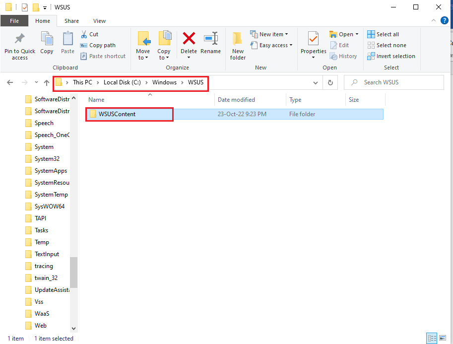Select Tasks folder in tree
Image resolution: width=453 pixels, height=344 pixels.
tap(41, 230)
